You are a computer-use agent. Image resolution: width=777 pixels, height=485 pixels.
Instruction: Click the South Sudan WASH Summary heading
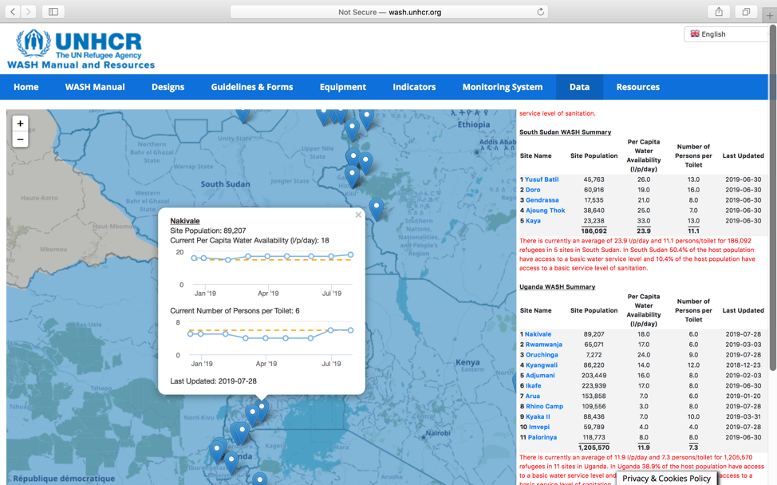click(x=565, y=132)
